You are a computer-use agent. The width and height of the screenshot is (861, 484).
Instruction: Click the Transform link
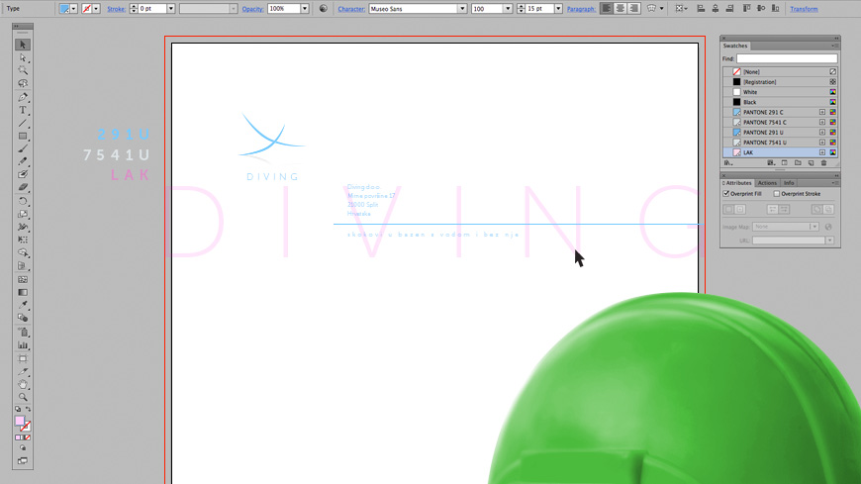[x=804, y=9]
